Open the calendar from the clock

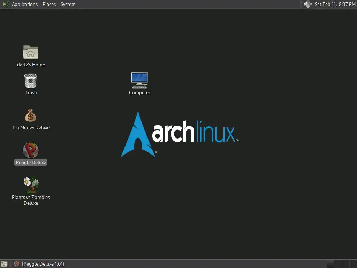tap(335, 4)
